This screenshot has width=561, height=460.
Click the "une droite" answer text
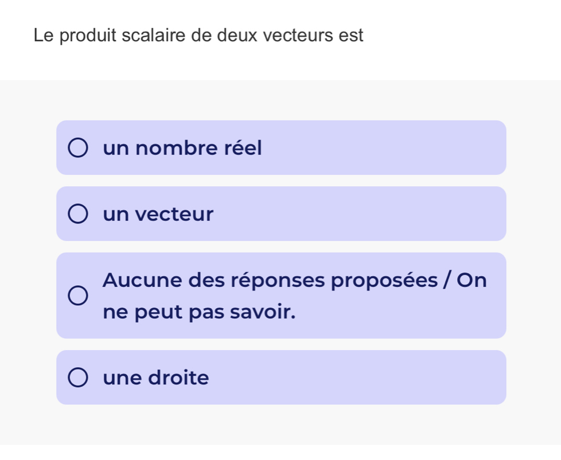click(156, 378)
